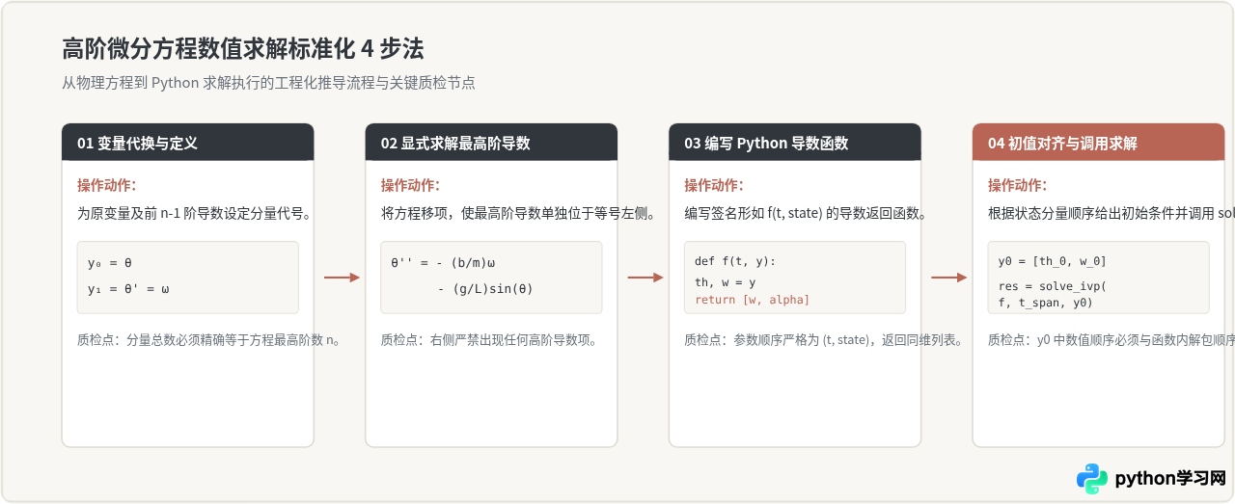Click the code line - (g/L)sin(θ)

point(485,288)
